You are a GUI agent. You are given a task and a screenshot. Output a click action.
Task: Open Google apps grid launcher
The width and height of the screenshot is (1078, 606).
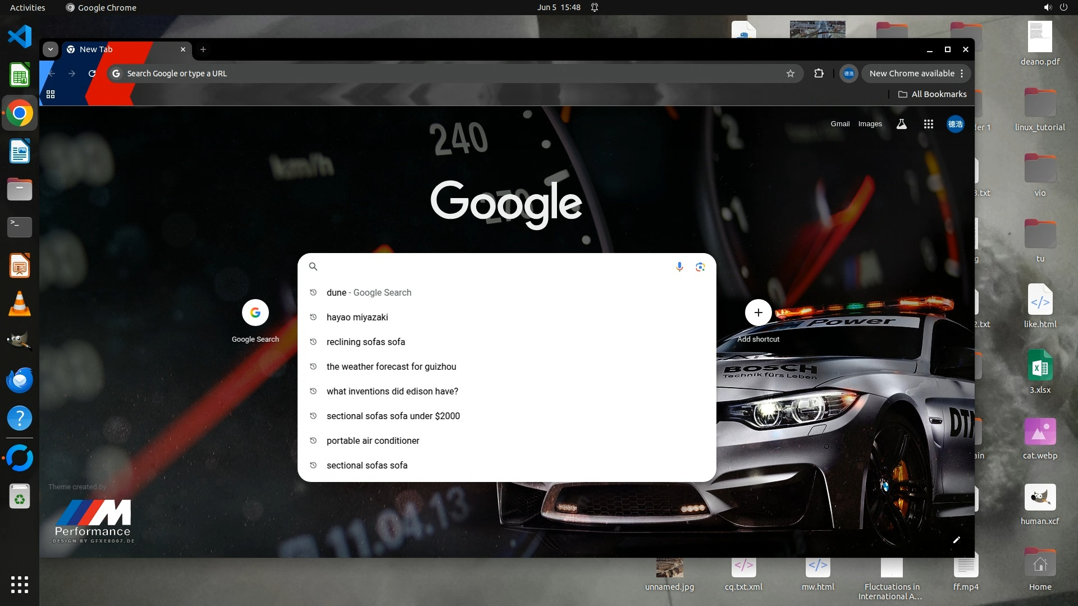click(x=929, y=124)
